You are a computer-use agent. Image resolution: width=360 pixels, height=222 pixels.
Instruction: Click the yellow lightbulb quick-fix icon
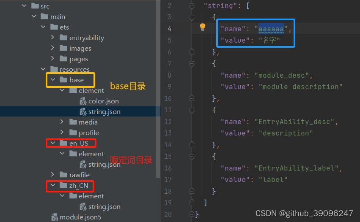click(203, 27)
